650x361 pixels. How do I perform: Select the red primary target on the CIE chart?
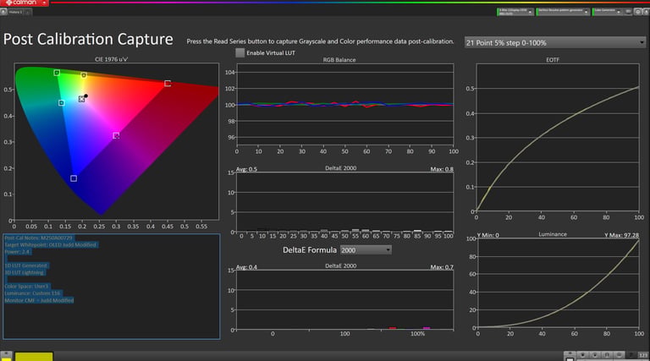[168, 83]
